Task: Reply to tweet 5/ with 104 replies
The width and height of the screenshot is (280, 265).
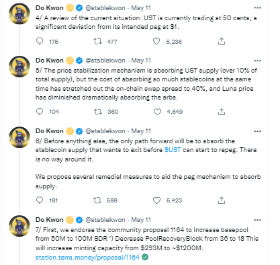Action: [x=40, y=112]
